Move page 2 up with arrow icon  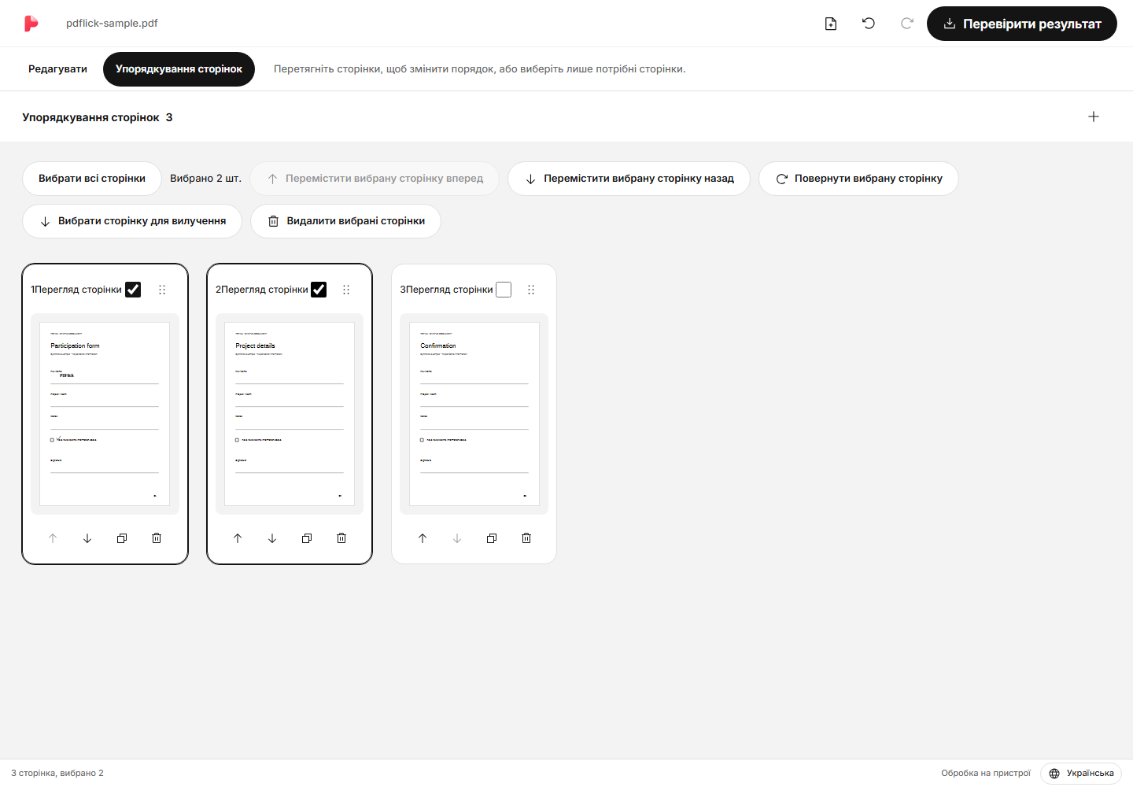coord(238,538)
